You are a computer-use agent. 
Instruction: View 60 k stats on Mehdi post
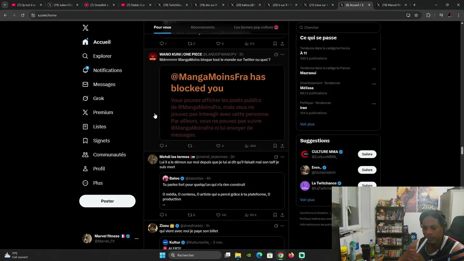250,215
